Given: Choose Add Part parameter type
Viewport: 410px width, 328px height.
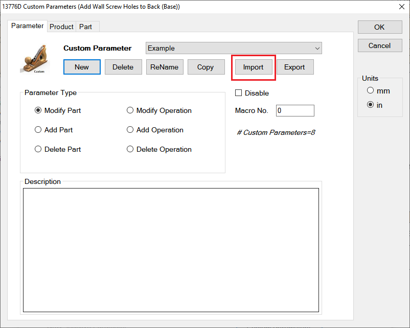Looking at the screenshot, I should pos(38,130).
